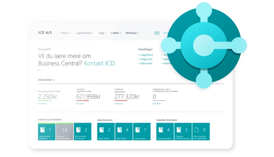Open the Indkøb menu dropdown
The width and height of the screenshot is (274, 157).
click(x=116, y=33)
